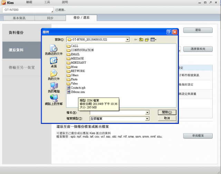Viewport: 221px width, 174px height.
Task: Click the Select Folder button in Kies
Action: [x=198, y=49]
